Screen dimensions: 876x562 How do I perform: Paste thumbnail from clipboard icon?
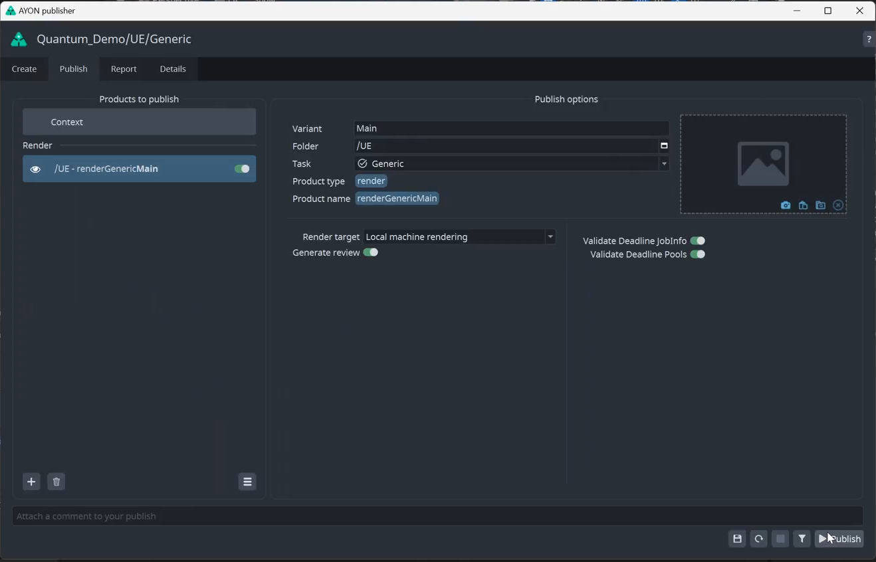(x=803, y=205)
